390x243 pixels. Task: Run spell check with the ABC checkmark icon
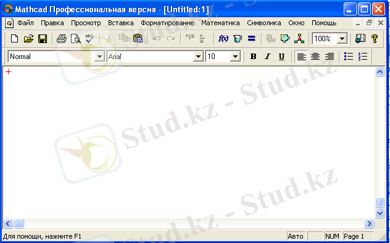tap(89, 39)
